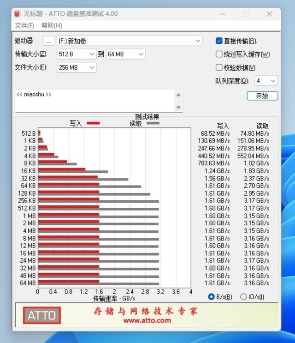
Task: Uncheck the 直接传输 checkbox
Action: 219,41
